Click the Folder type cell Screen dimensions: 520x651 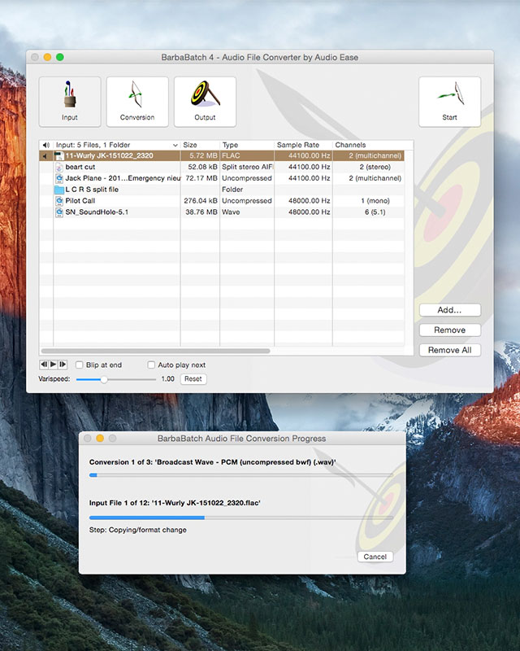click(232, 190)
